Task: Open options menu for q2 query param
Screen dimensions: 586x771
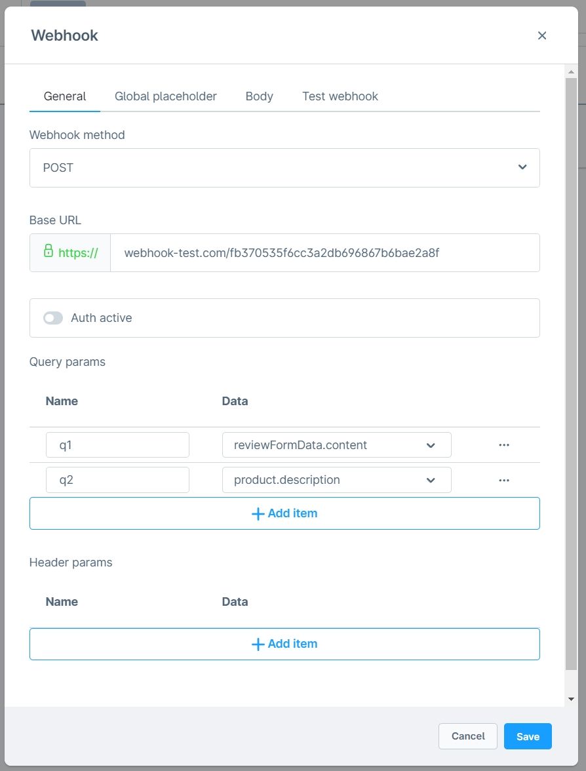Action: coord(504,480)
